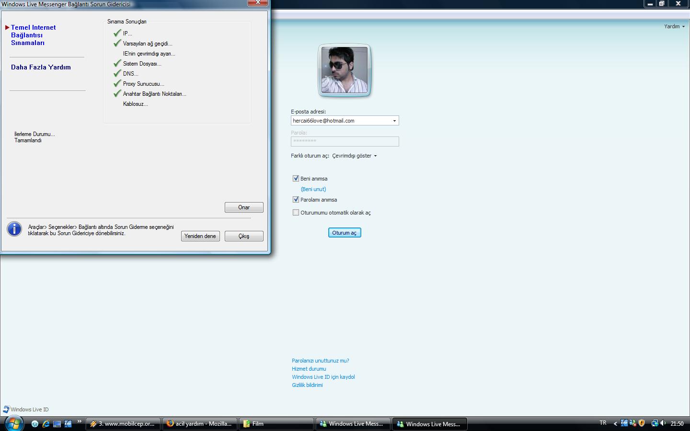The height and width of the screenshot is (431, 690).
Task: Click the green check beside IP...
Action: (x=117, y=33)
